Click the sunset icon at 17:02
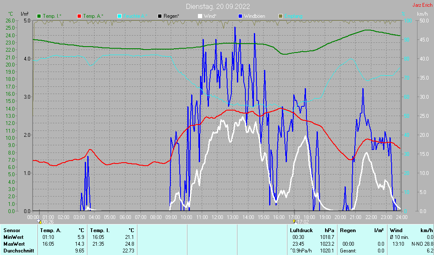Image resolution: width=434 pixels, height=255 pixels. 294,222
